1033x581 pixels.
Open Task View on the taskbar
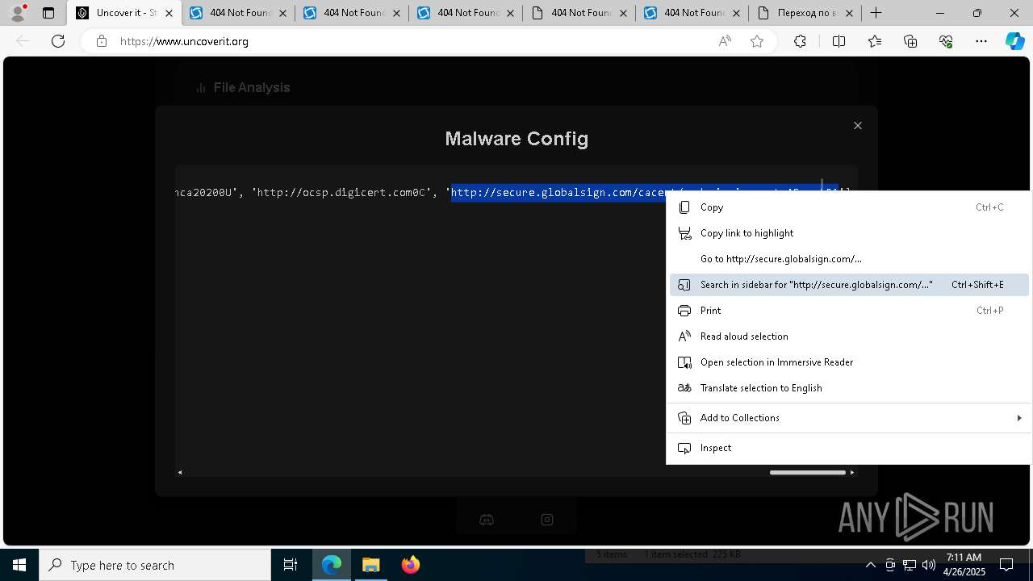coord(291,565)
